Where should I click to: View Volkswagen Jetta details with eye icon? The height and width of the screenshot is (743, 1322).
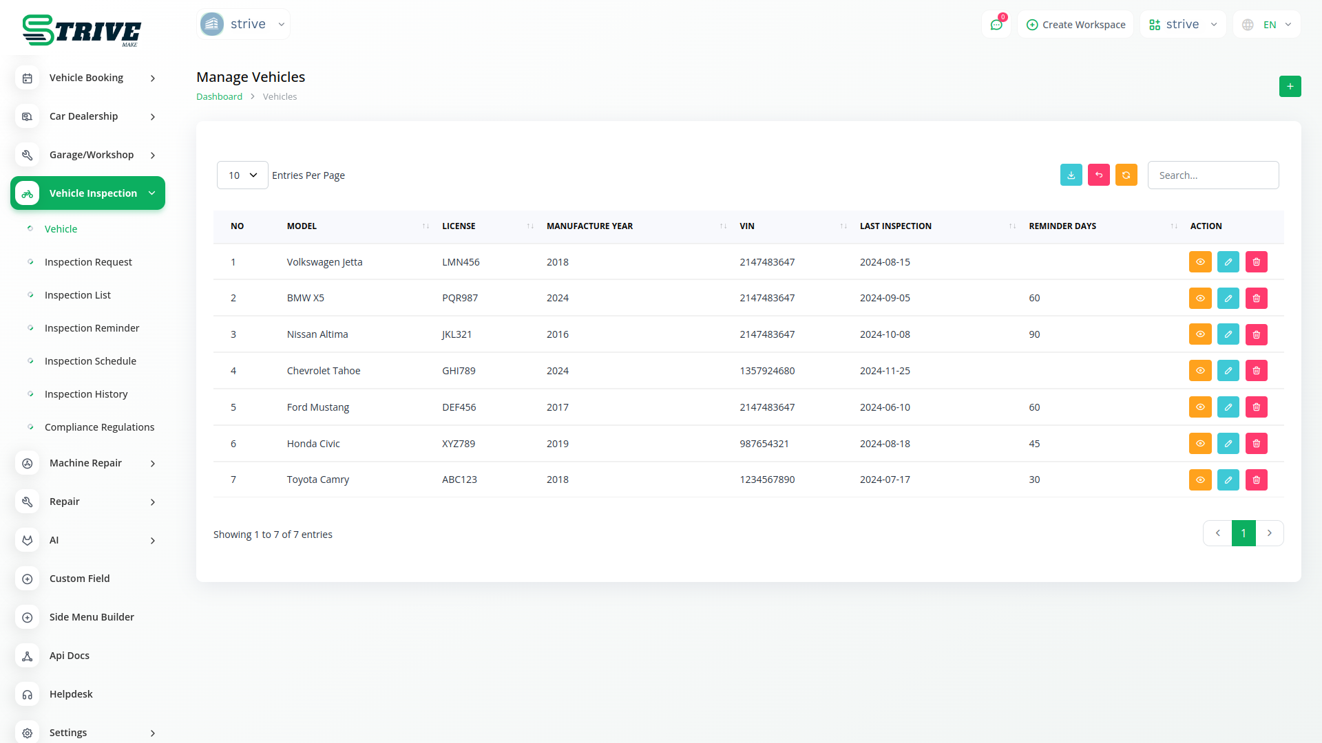click(1199, 262)
